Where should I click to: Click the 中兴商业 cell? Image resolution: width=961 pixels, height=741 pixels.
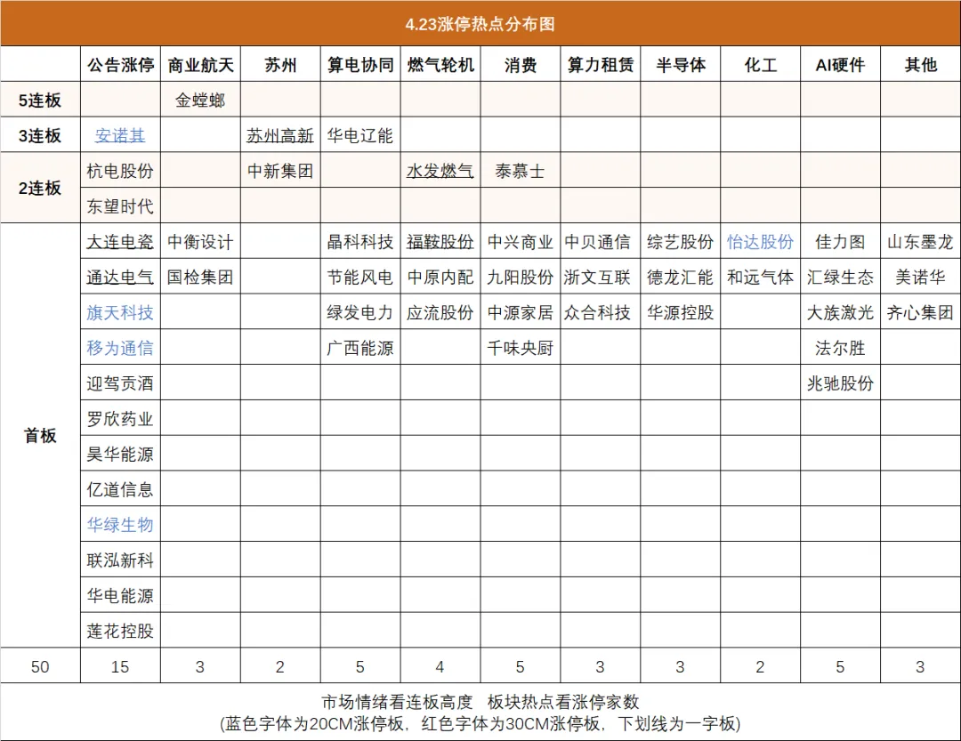521,242
